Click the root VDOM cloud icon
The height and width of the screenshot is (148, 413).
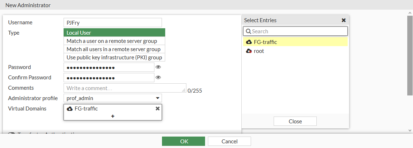tap(249, 51)
